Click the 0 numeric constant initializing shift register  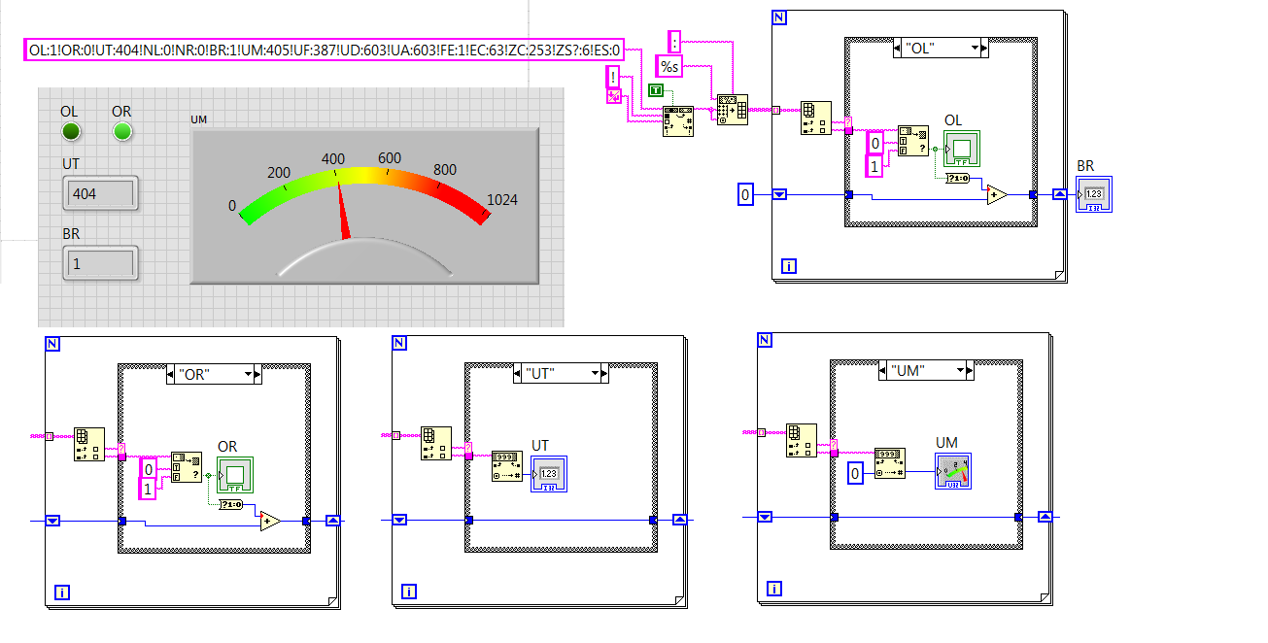745,194
